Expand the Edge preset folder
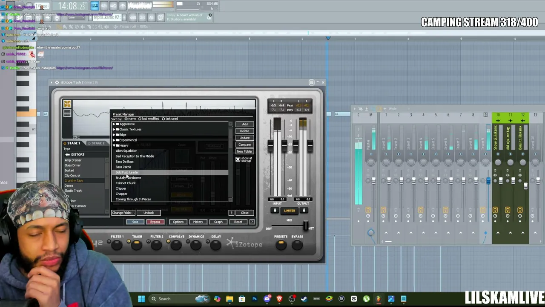Image resolution: width=545 pixels, height=307 pixels. coord(114,135)
